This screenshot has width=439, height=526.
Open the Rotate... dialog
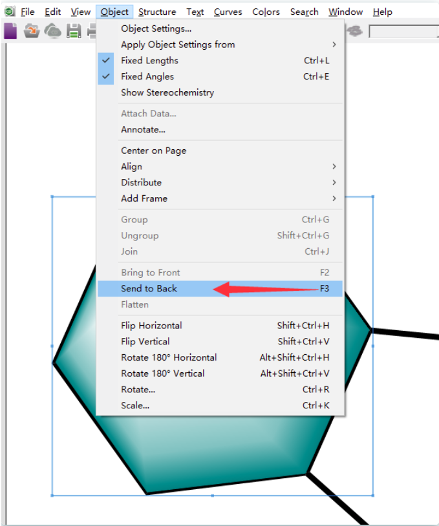pyautogui.click(x=220, y=390)
